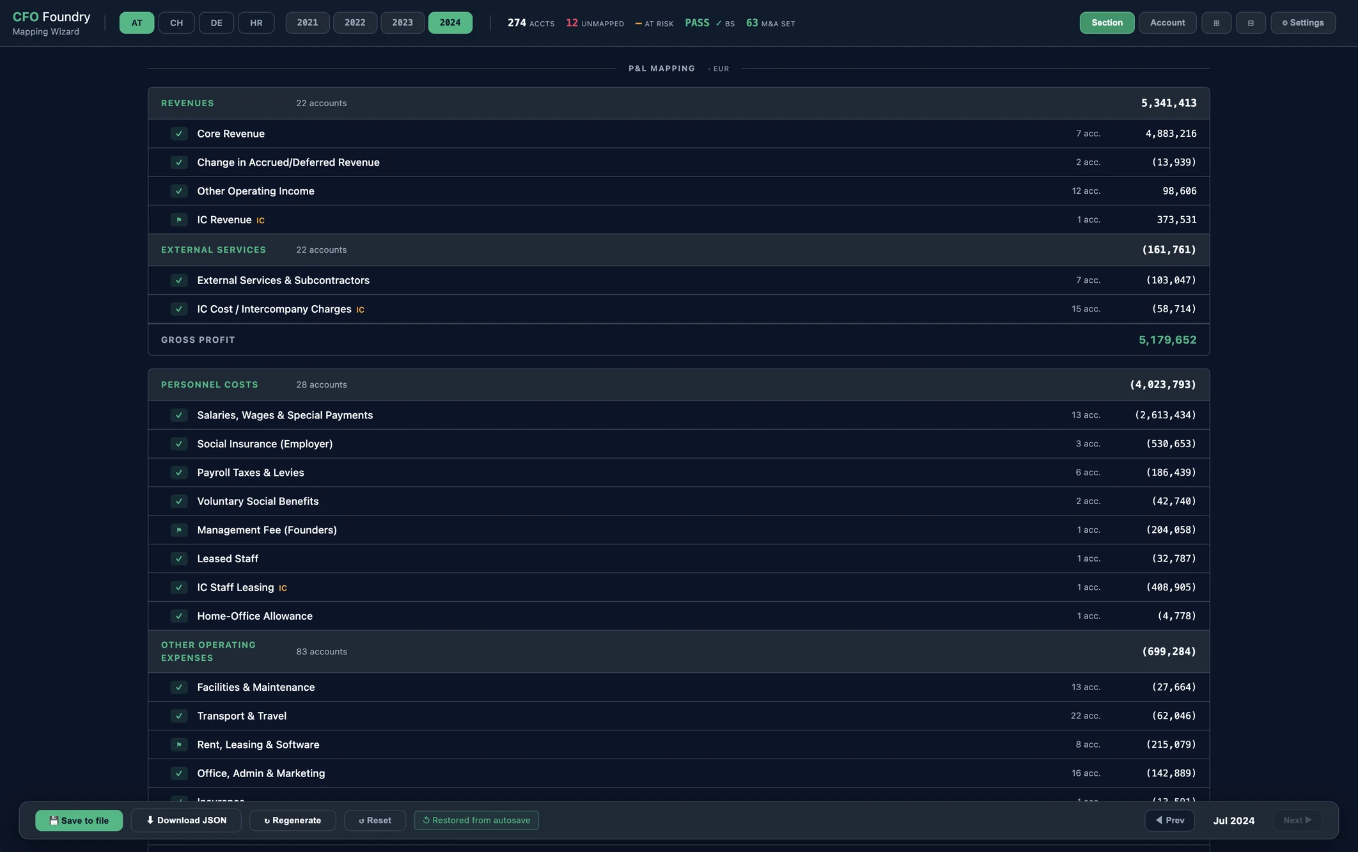Click the Next month button
The image size is (1358, 852).
(1298, 821)
